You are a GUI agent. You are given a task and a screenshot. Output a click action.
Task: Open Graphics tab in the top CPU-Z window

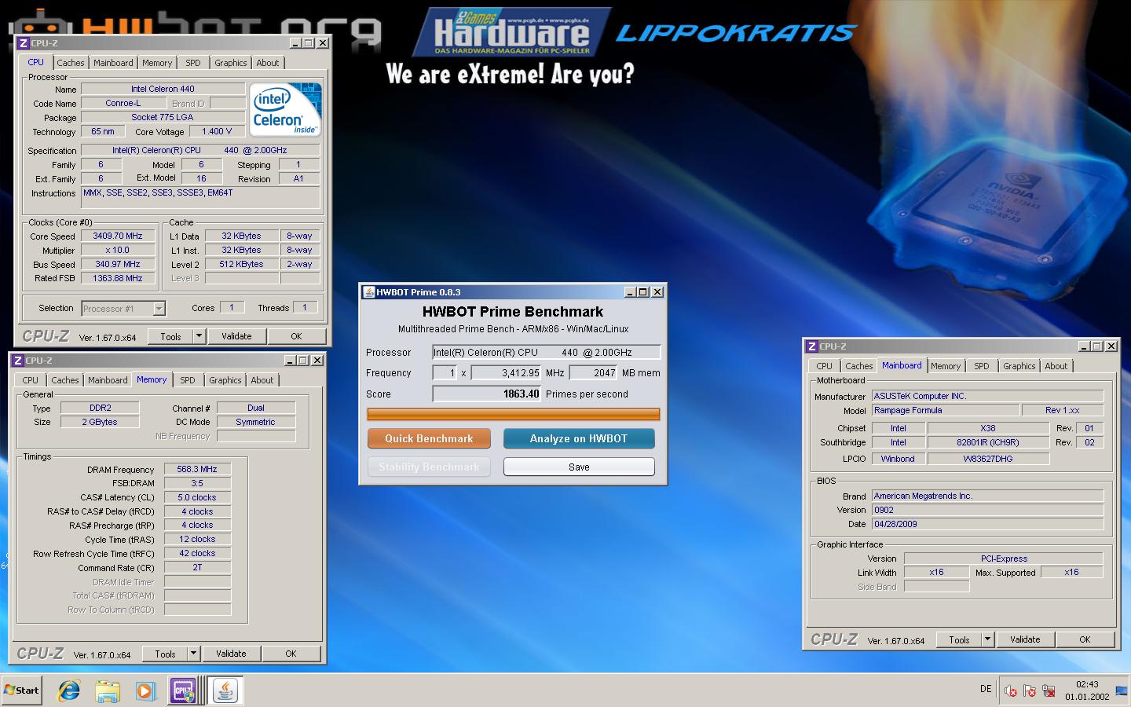pyautogui.click(x=231, y=63)
